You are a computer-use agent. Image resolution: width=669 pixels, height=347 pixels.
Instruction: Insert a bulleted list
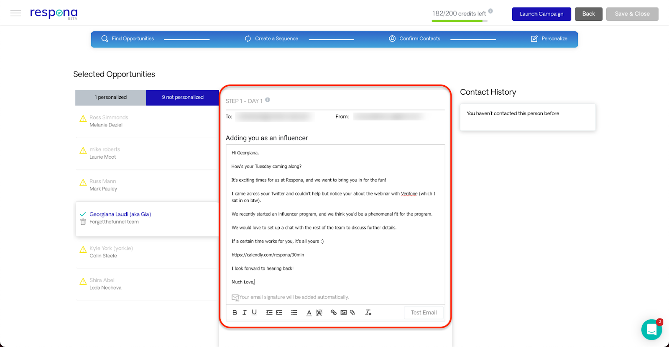pos(294,312)
